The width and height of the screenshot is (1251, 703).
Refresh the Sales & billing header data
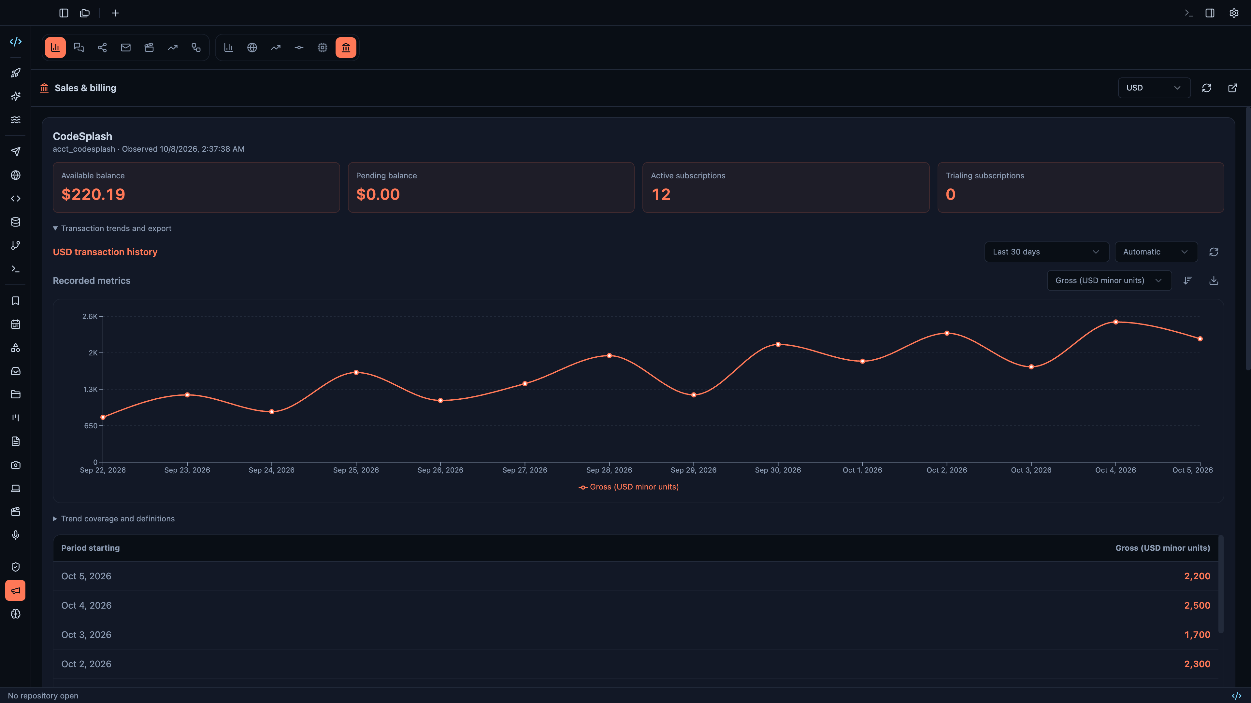click(1207, 88)
